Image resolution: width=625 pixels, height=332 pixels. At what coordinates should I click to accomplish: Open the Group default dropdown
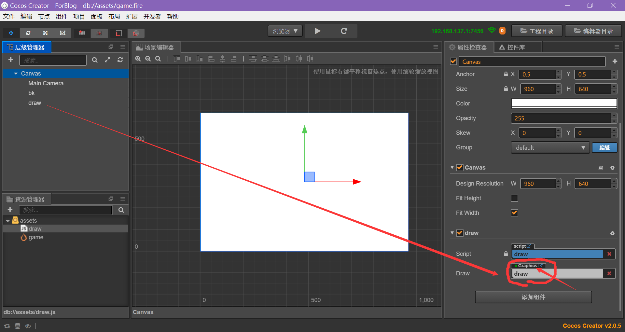click(x=550, y=147)
